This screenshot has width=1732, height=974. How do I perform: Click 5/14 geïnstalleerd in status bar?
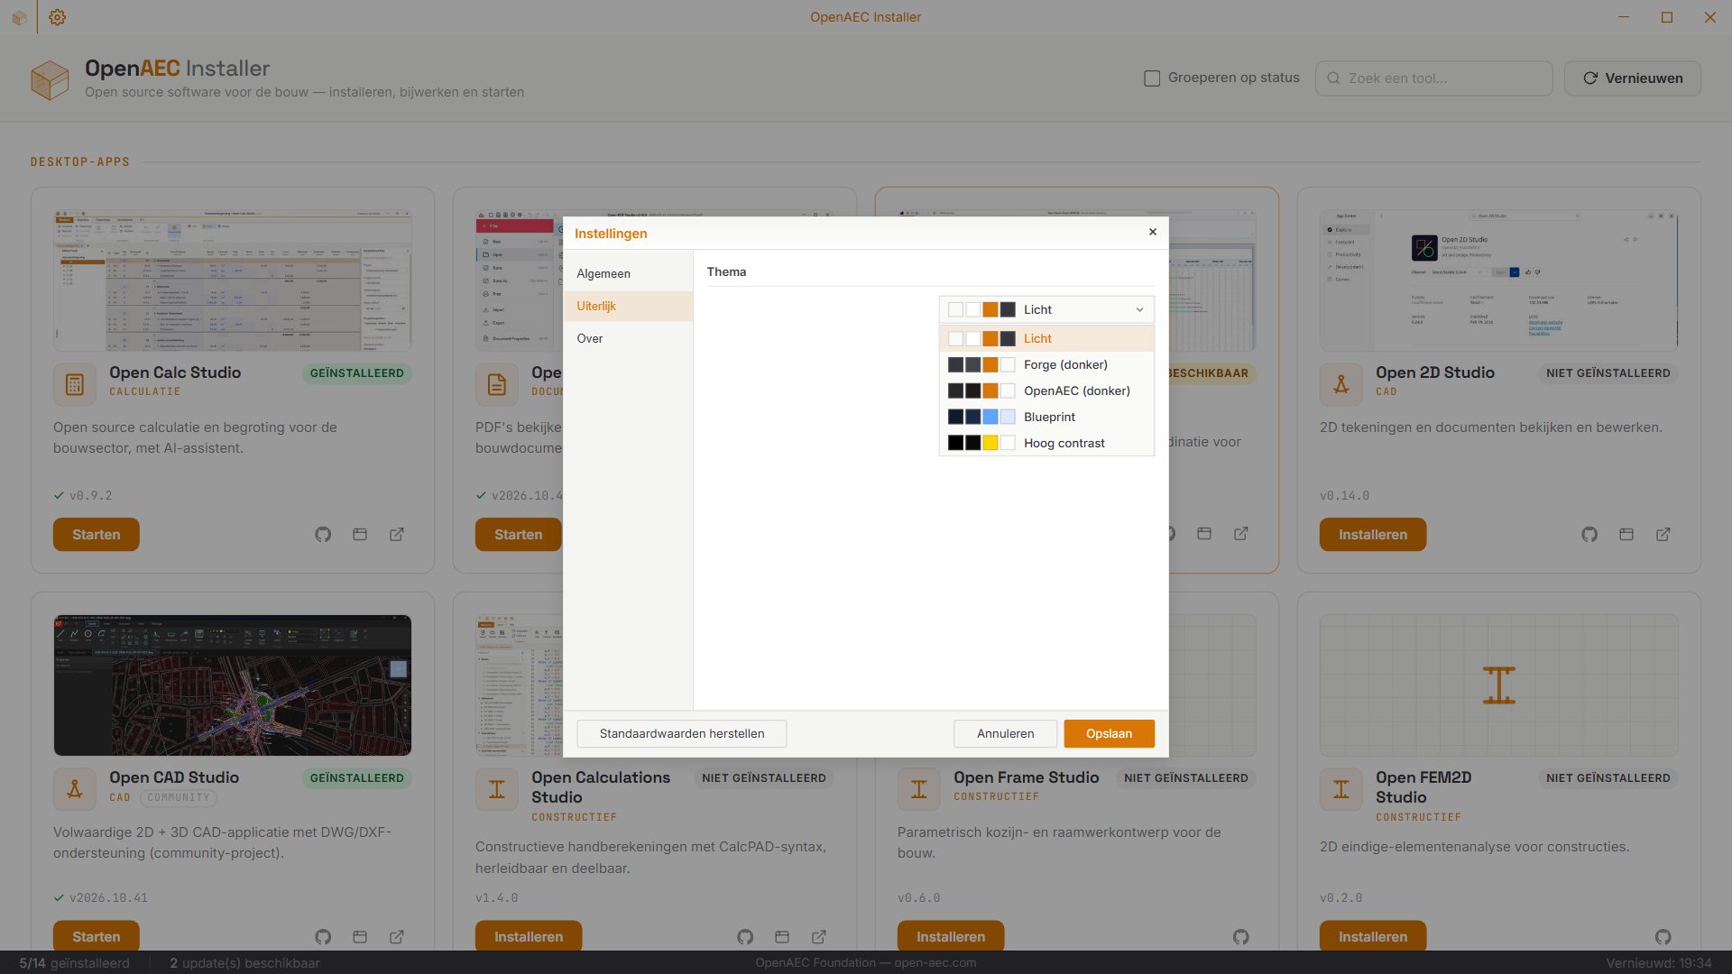75,963
